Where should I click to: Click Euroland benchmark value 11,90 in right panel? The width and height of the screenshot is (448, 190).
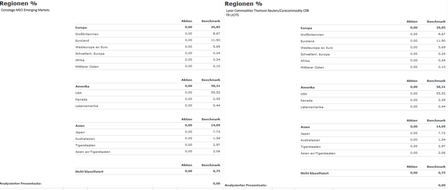(x=441, y=41)
